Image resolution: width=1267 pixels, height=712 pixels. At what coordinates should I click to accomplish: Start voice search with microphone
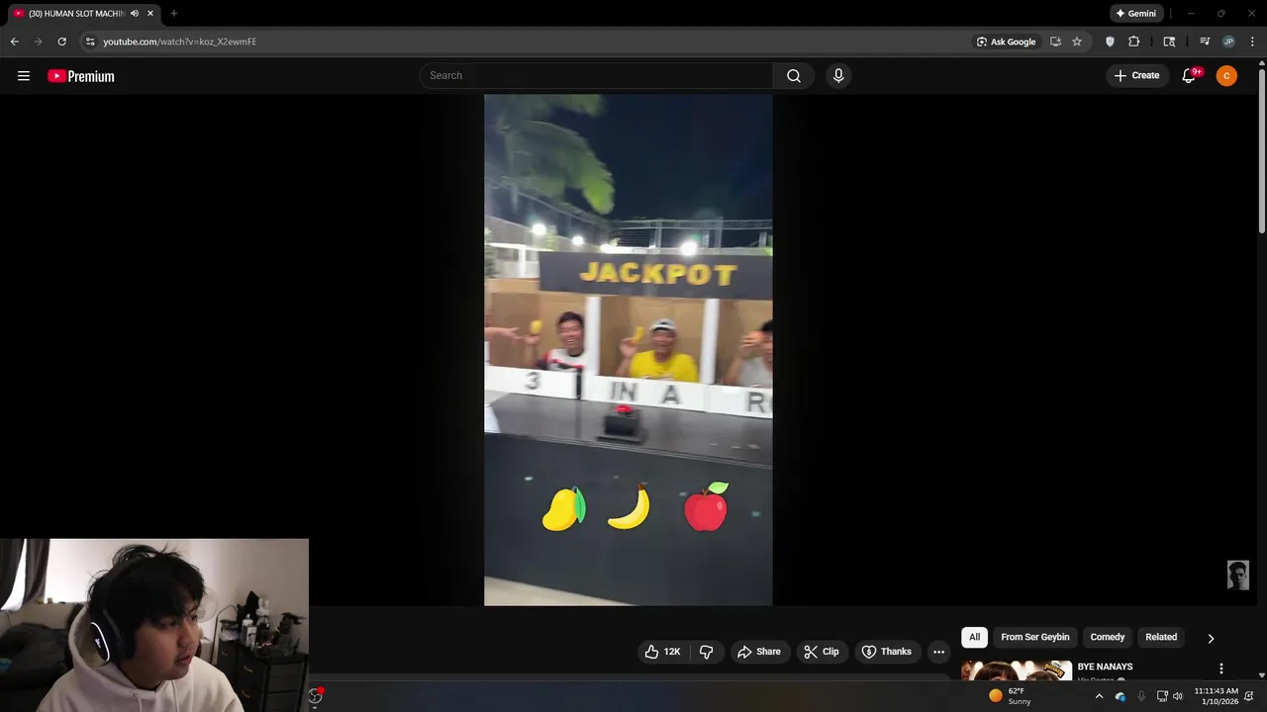pos(838,75)
